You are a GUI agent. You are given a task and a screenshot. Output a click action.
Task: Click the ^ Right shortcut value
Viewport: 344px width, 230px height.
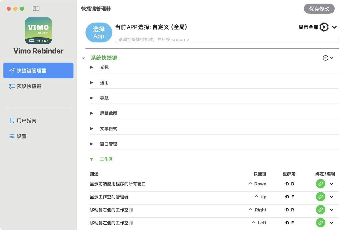tap(257, 210)
